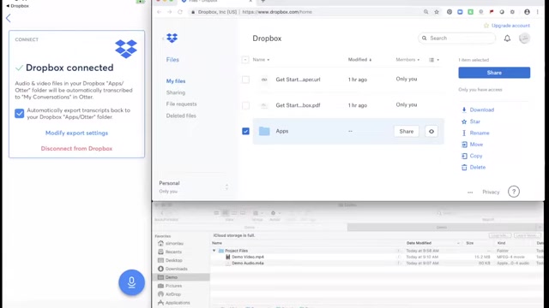Open the Personal account switcher
Viewport: 549px width, 308px height.
point(194,187)
